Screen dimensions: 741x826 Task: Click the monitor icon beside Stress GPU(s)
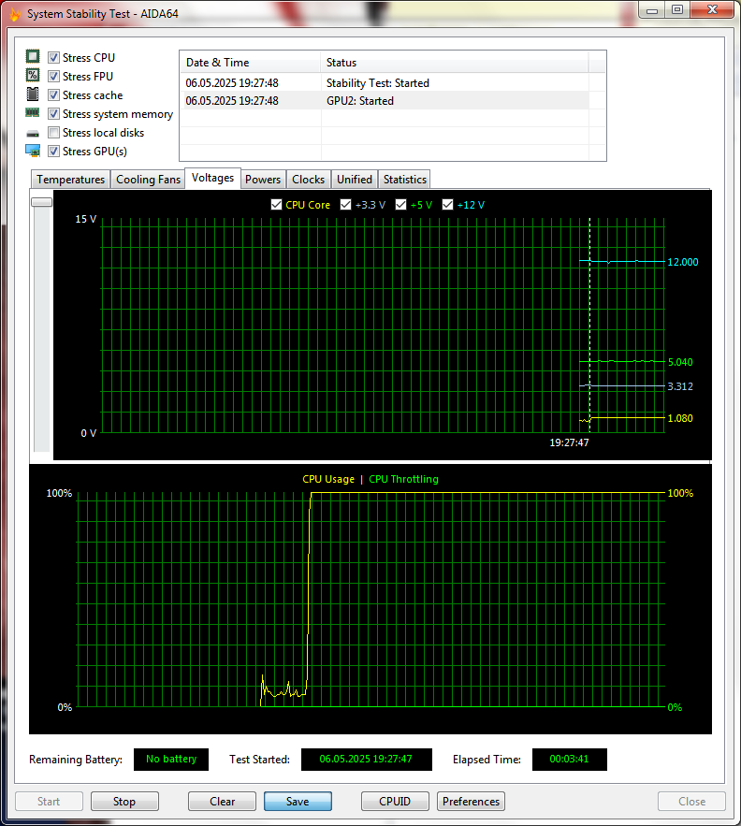point(33,151)
